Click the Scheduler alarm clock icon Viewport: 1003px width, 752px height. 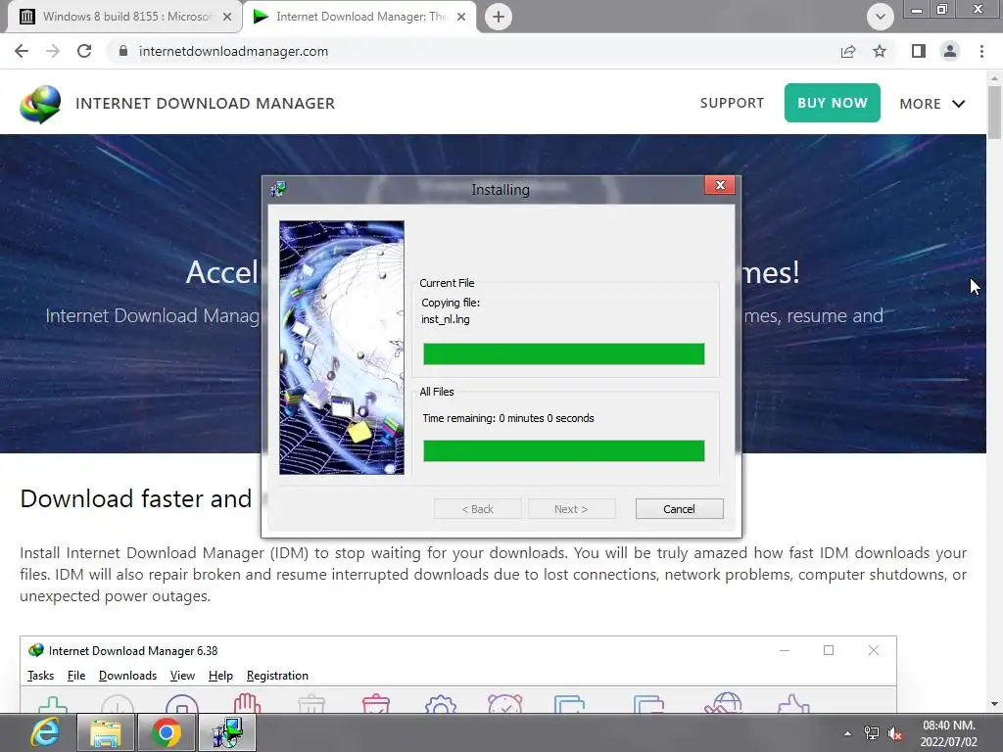coord(505,703)
